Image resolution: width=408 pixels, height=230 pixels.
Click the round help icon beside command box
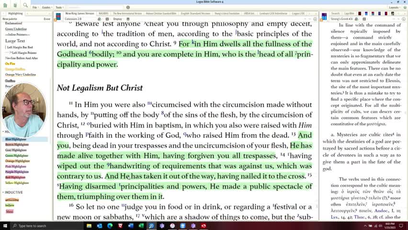(128, 8)
